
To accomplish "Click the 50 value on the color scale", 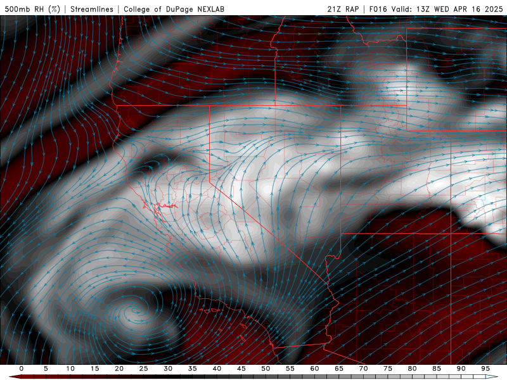I will tap(266, 369).
